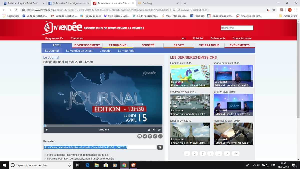Open the Applications bookmarks shortcut
The height and width of the screenshot is (169, 300).
pos(11,16)
